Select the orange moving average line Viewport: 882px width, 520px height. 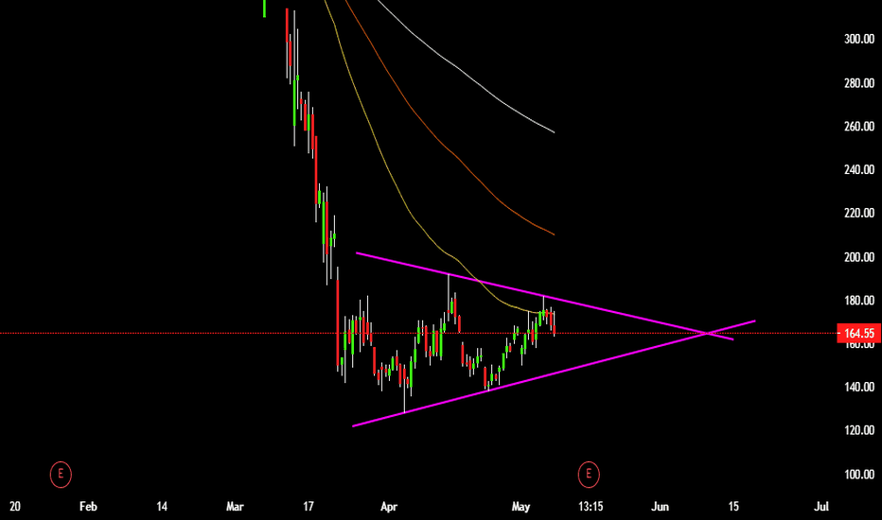point(449,150)
